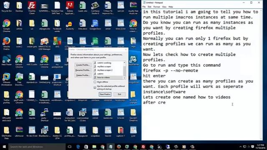Open Task View from taskbar
Viewport: 267px width, 150px height.
tap(70, 147)
